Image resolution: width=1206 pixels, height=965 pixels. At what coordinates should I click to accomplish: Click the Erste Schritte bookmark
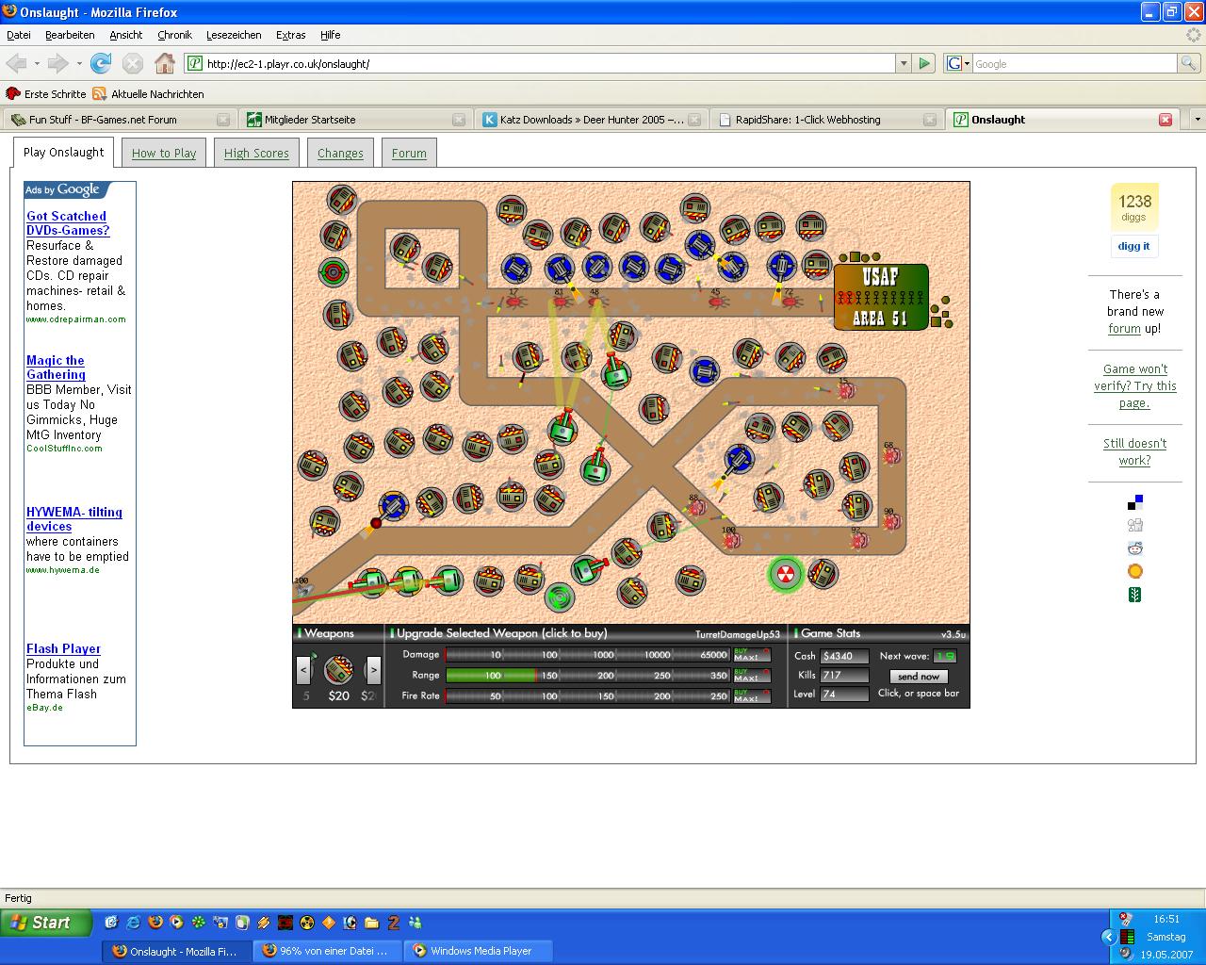coord(46,94)
